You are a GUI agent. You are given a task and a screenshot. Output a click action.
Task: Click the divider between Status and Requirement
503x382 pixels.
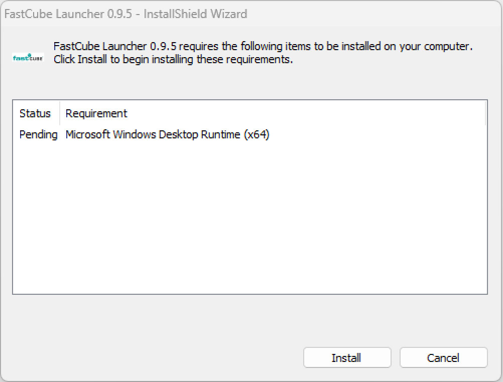tap(60, 113)
